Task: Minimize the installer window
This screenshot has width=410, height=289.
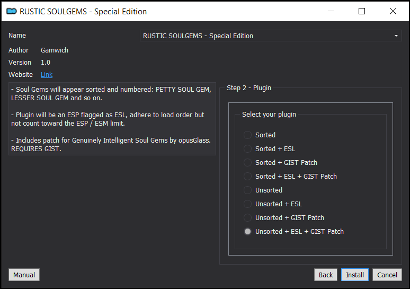Action: coord(331,11)
